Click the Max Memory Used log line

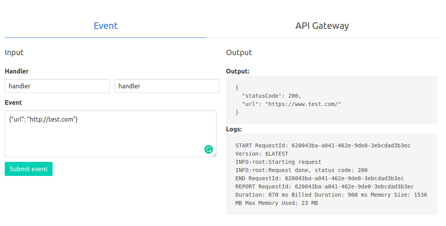(277, 203)
